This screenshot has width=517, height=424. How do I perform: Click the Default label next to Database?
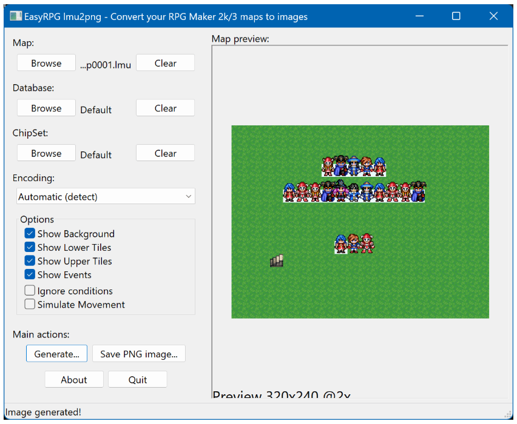[x=96, y=110]
